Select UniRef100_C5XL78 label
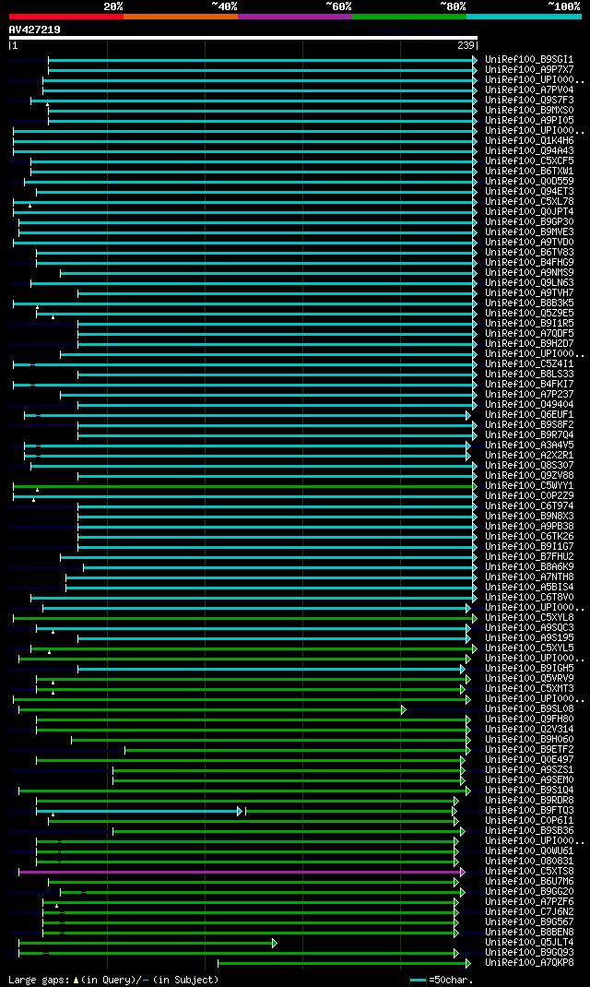This screenshot has width=590, height=987. pyautogui.click(x=529, y=201)
